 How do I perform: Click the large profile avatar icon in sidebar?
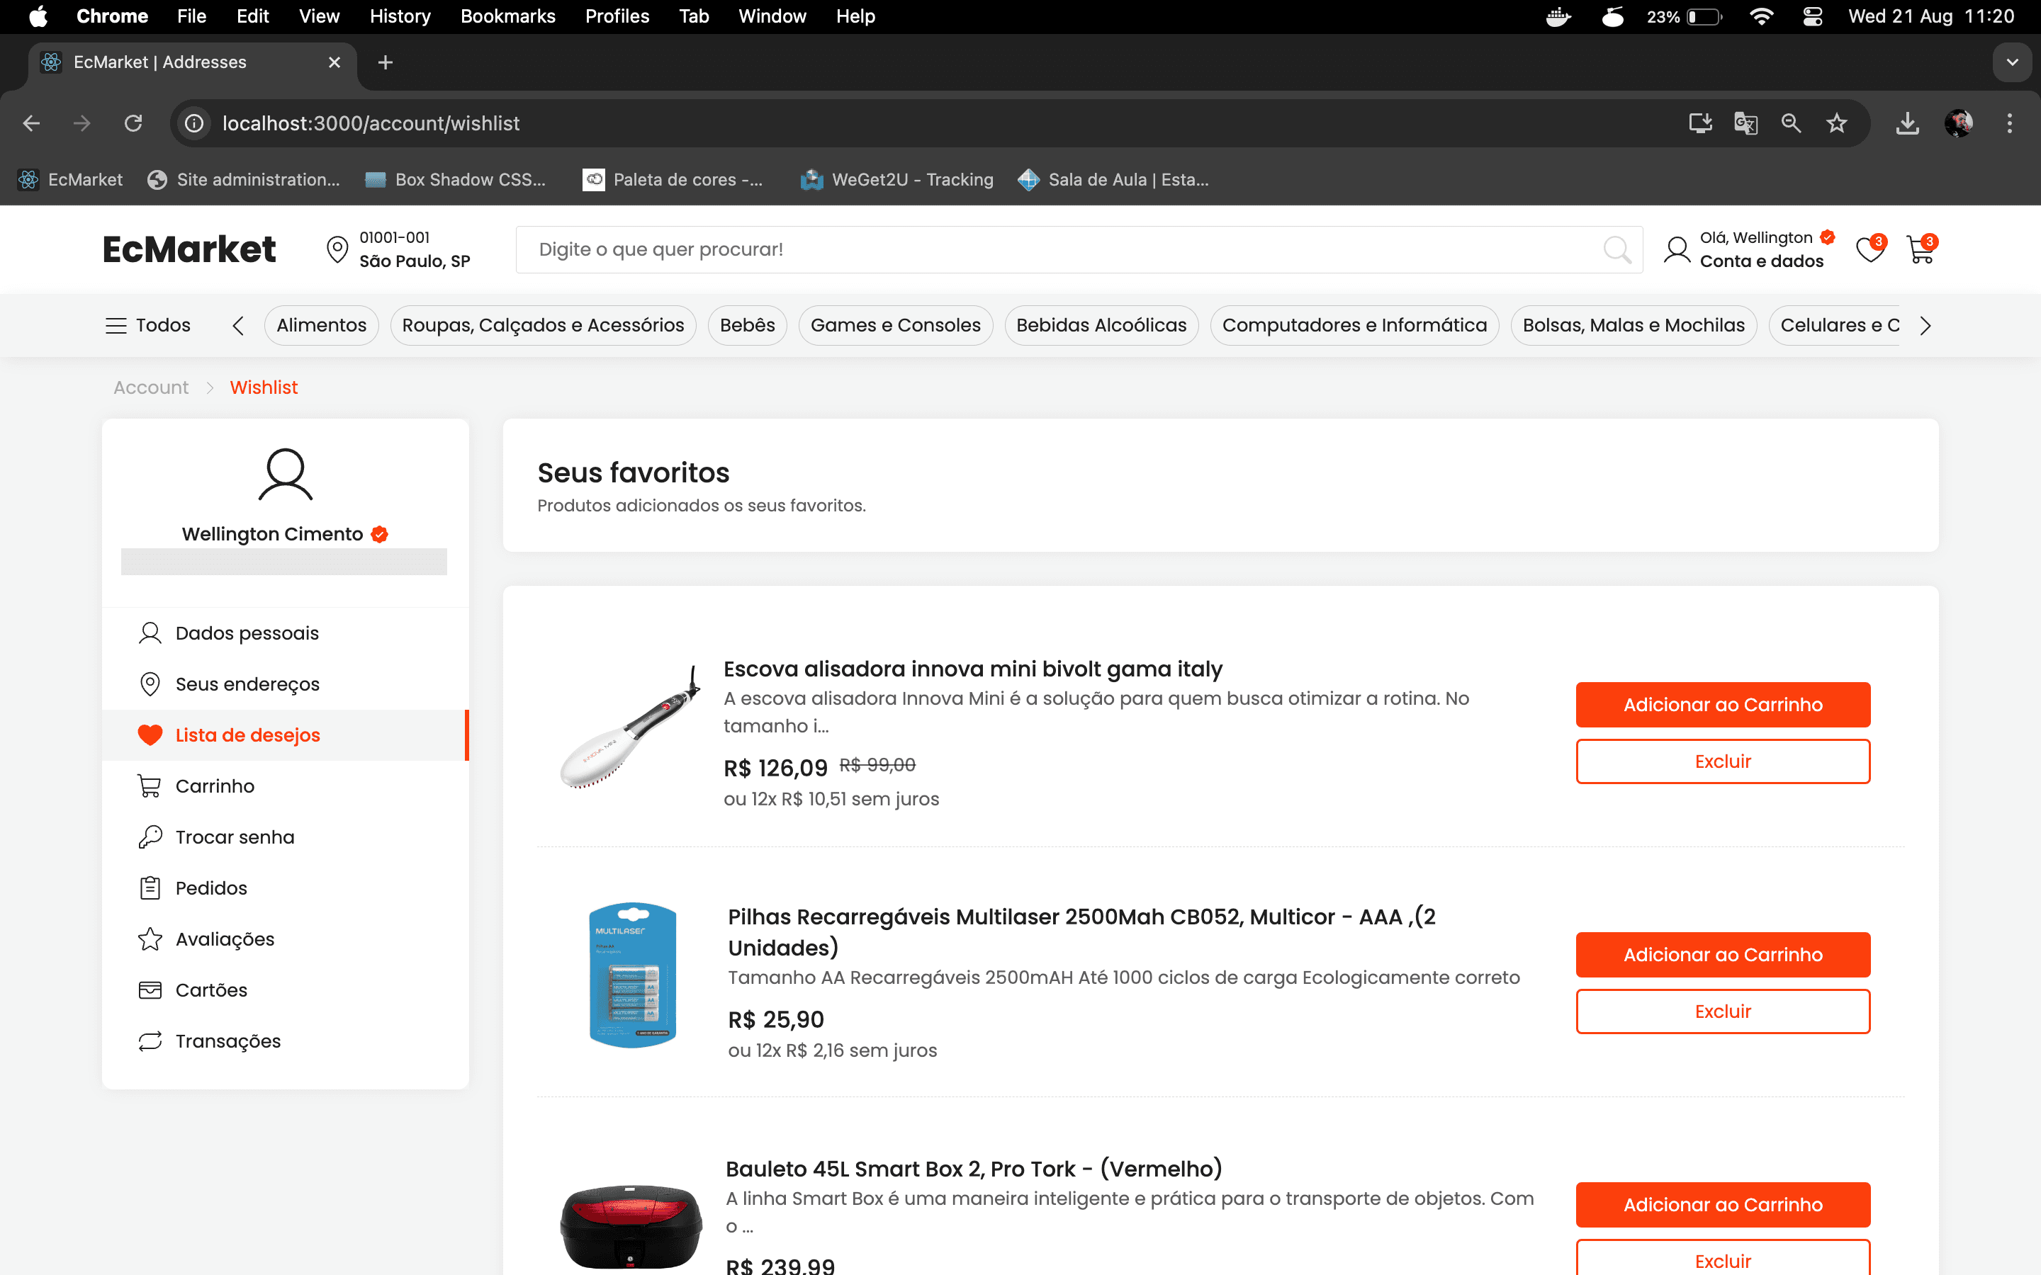click(285, 474)
